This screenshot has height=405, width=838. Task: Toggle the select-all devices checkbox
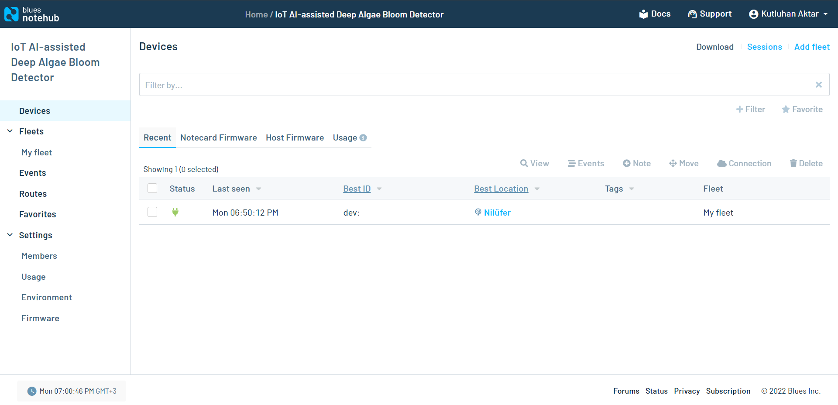pyautogui.click(x=152, y=188)
